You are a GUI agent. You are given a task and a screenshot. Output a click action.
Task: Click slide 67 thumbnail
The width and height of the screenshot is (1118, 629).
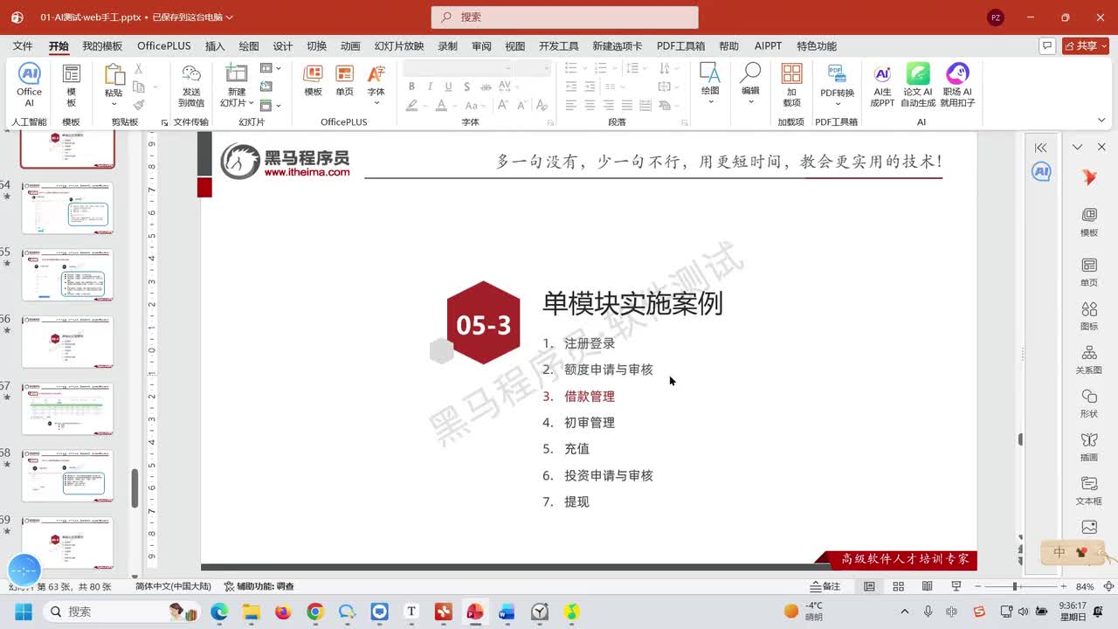point(67,409)
